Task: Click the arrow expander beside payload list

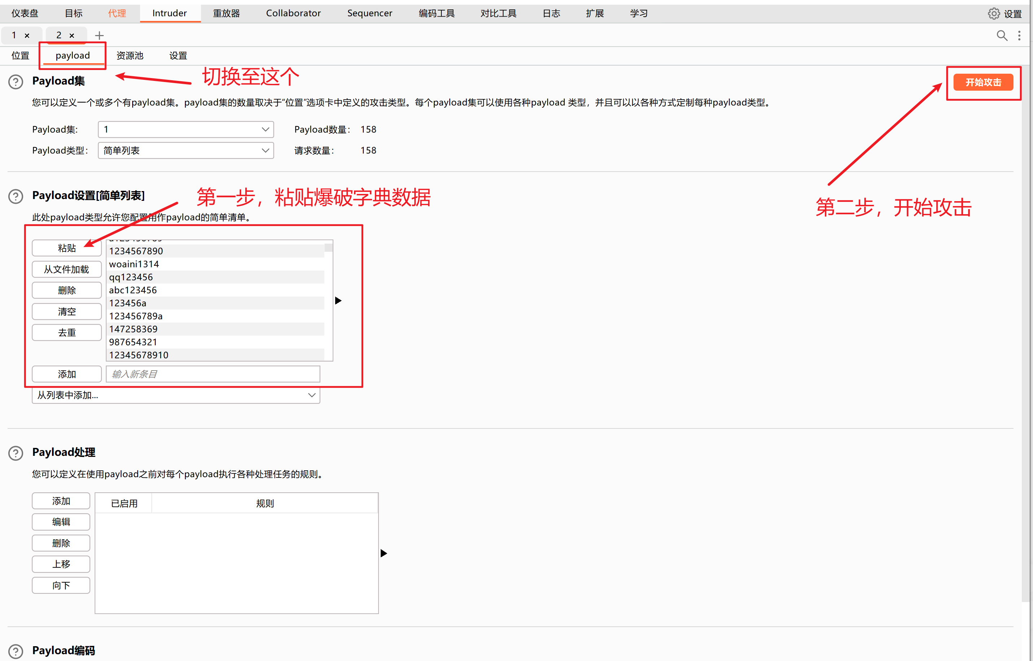Action: coord(338,301)
